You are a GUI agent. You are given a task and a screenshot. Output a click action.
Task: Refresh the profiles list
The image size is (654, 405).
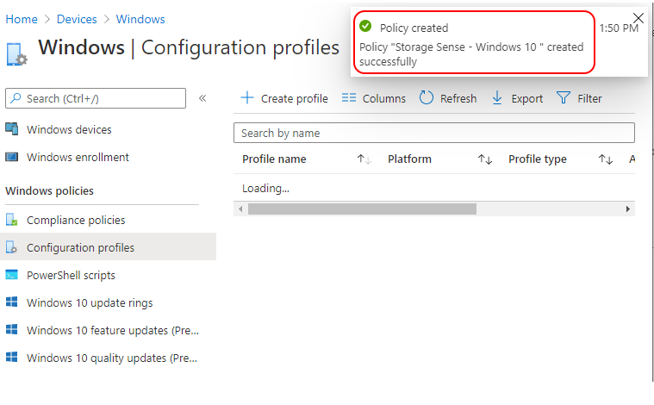(458, 98)
